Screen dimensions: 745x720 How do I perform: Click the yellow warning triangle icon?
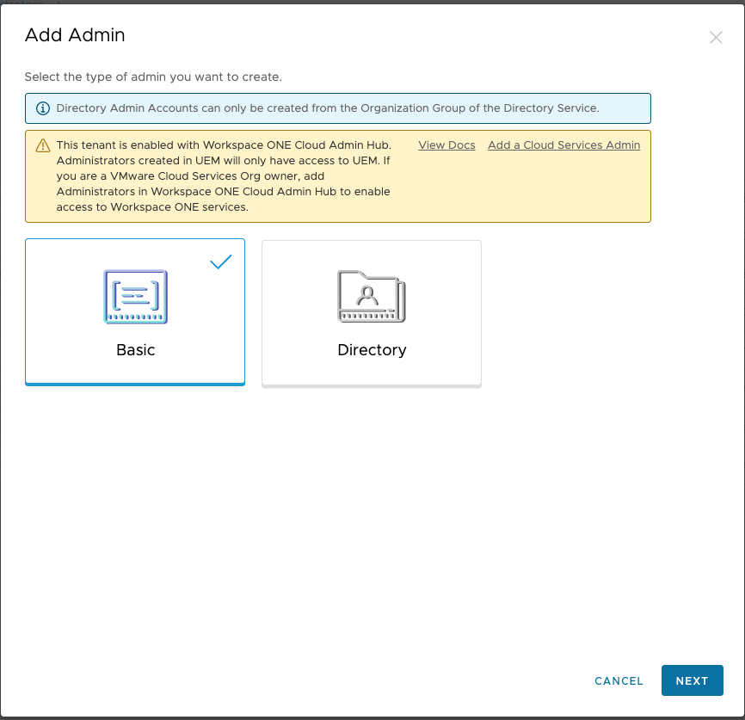coord(43,145)
